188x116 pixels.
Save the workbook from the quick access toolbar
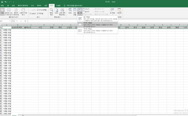(x=2, y=2)
